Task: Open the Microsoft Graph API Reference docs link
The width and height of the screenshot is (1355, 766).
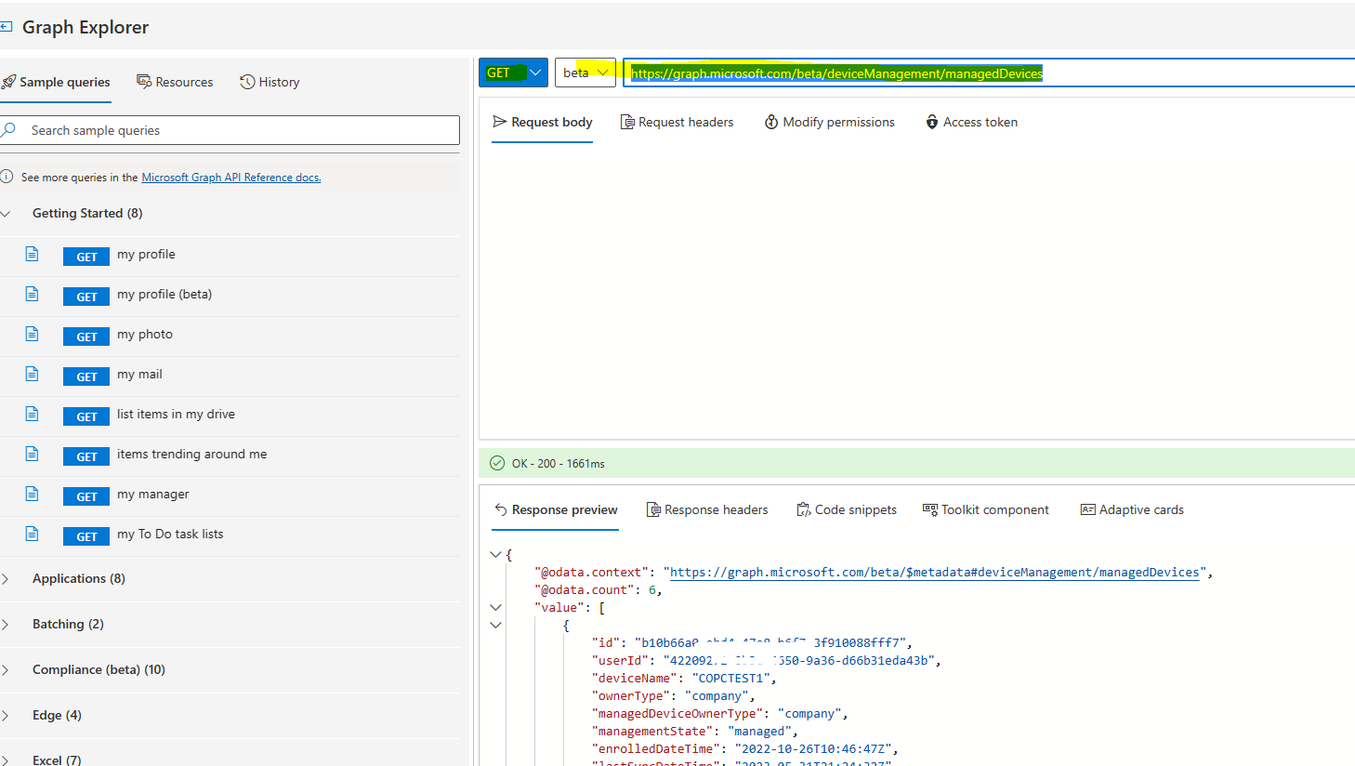Action: click(231, 177)
